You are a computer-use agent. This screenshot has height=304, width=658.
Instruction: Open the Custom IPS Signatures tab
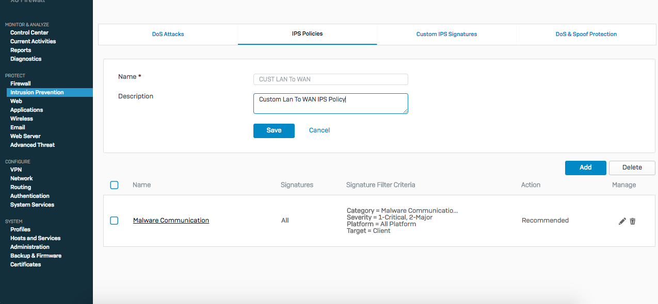click(447, 34)
